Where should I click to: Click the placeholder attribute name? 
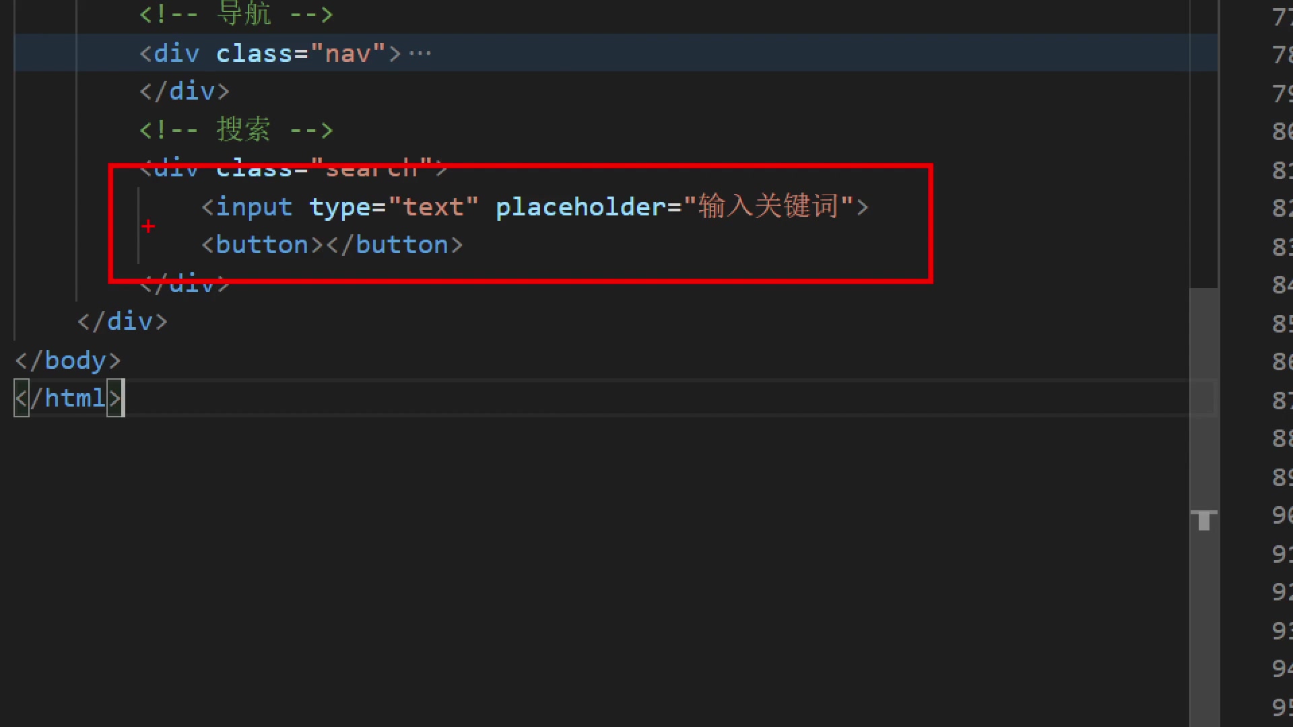click(x=581, y=207)
